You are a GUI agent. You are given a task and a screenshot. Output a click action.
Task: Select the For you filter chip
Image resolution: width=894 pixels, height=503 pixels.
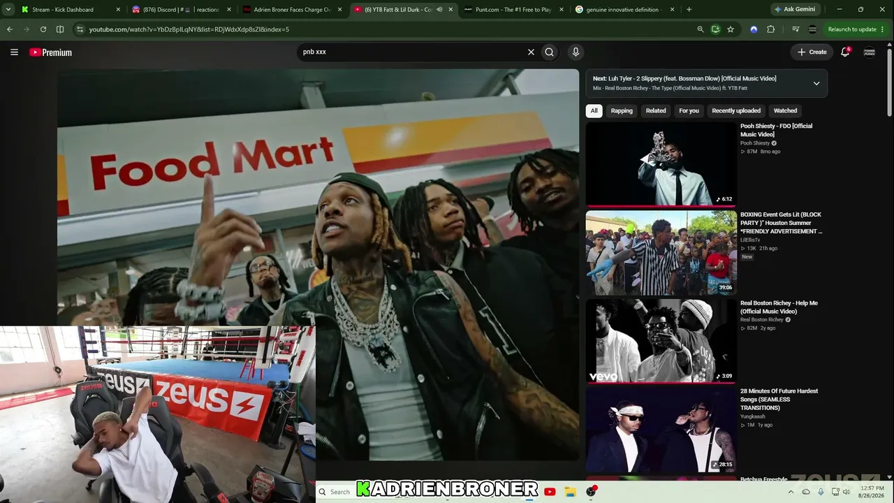tap(689, 110)
